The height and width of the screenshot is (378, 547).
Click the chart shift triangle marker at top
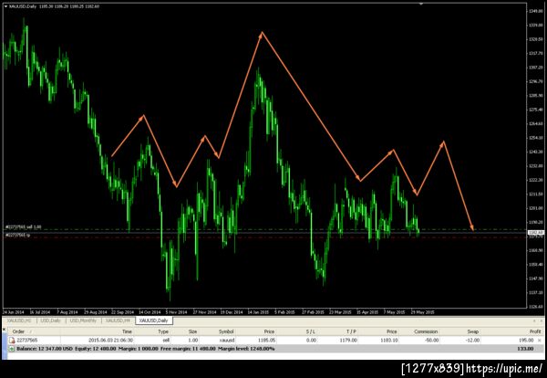421,4
